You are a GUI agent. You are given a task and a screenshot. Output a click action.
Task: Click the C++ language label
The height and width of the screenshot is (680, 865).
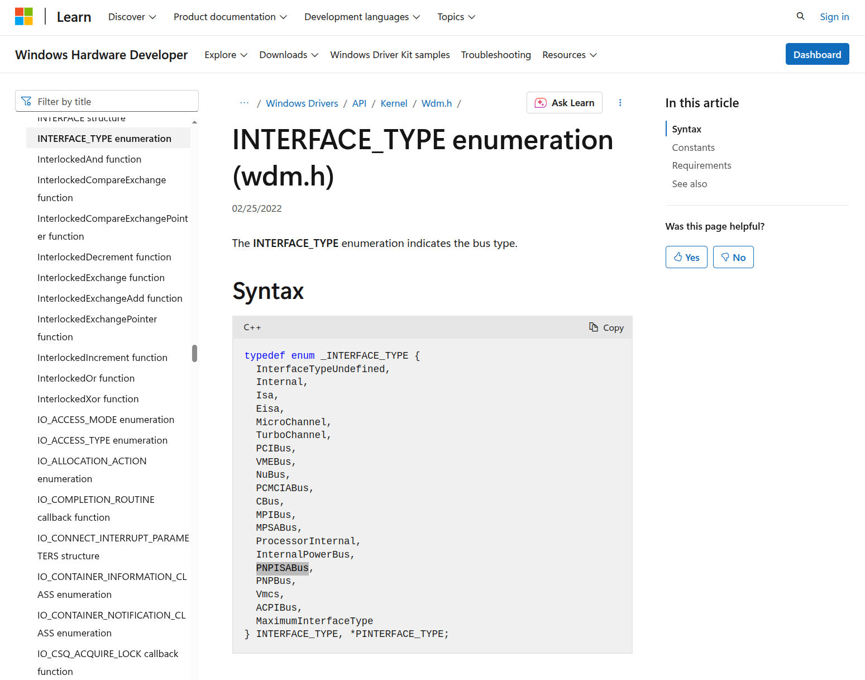click(x=252, y=327)
